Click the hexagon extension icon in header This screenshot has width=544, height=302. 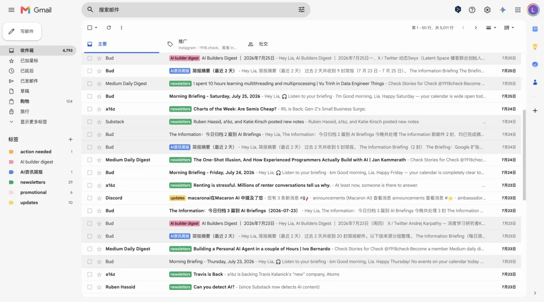coord(457,10)
